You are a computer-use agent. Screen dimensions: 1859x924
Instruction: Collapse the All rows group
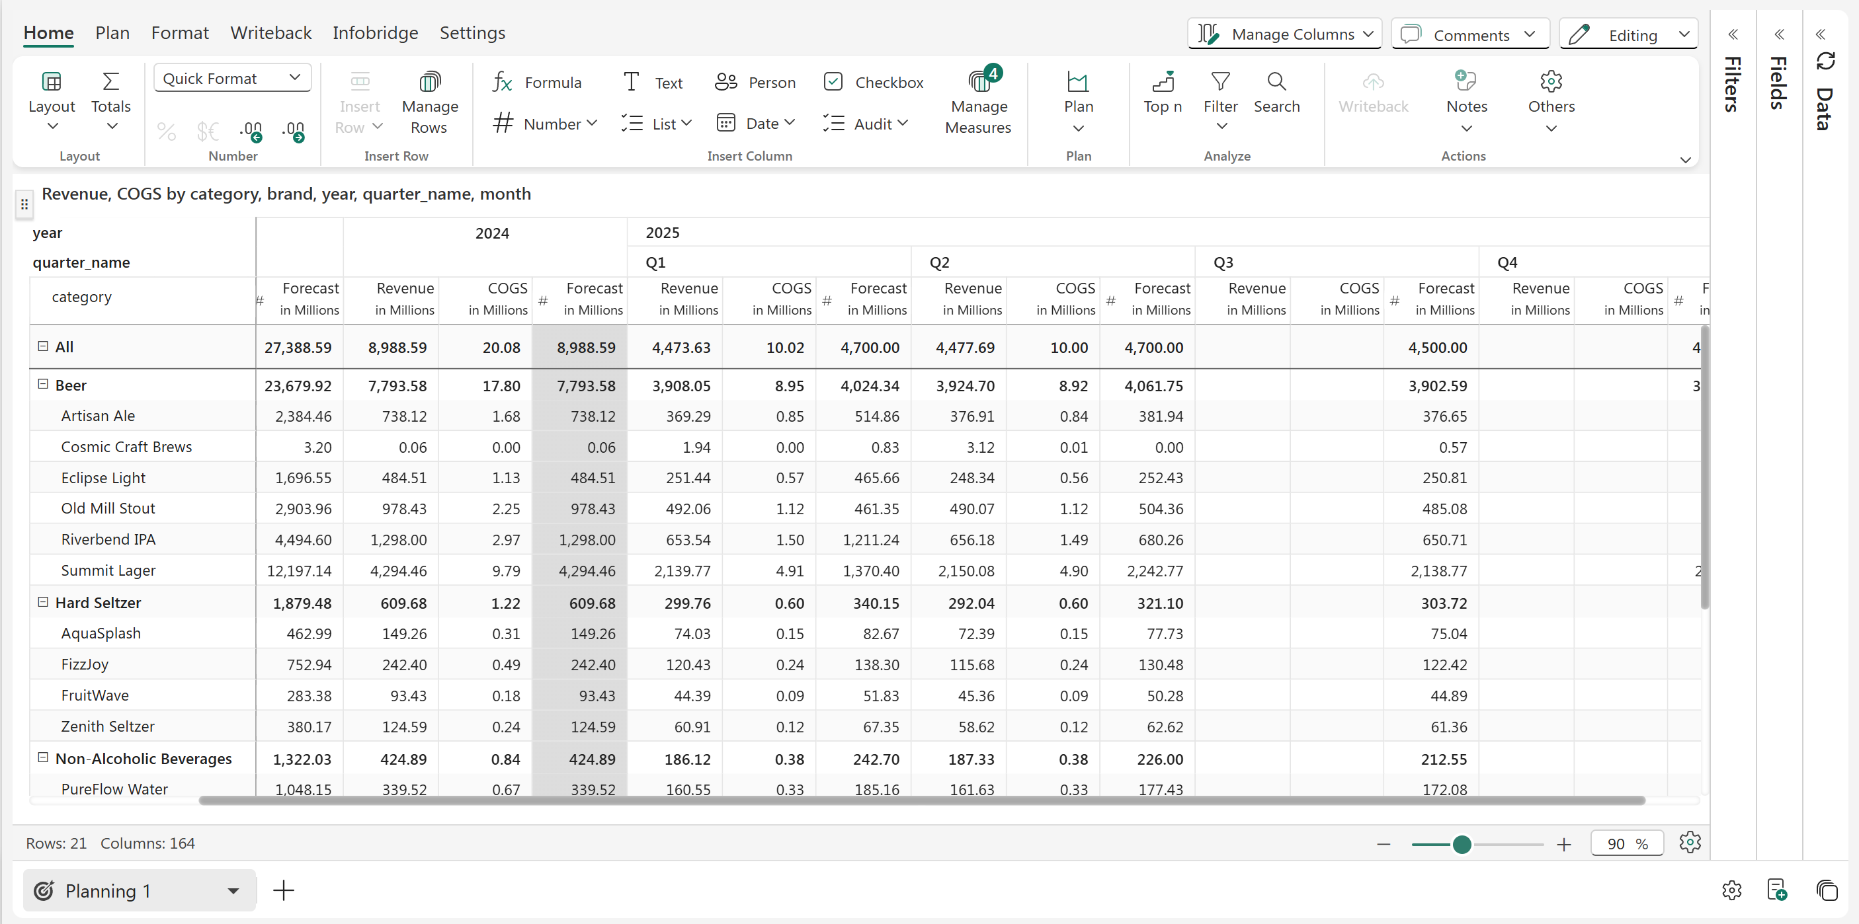[42, 346]
